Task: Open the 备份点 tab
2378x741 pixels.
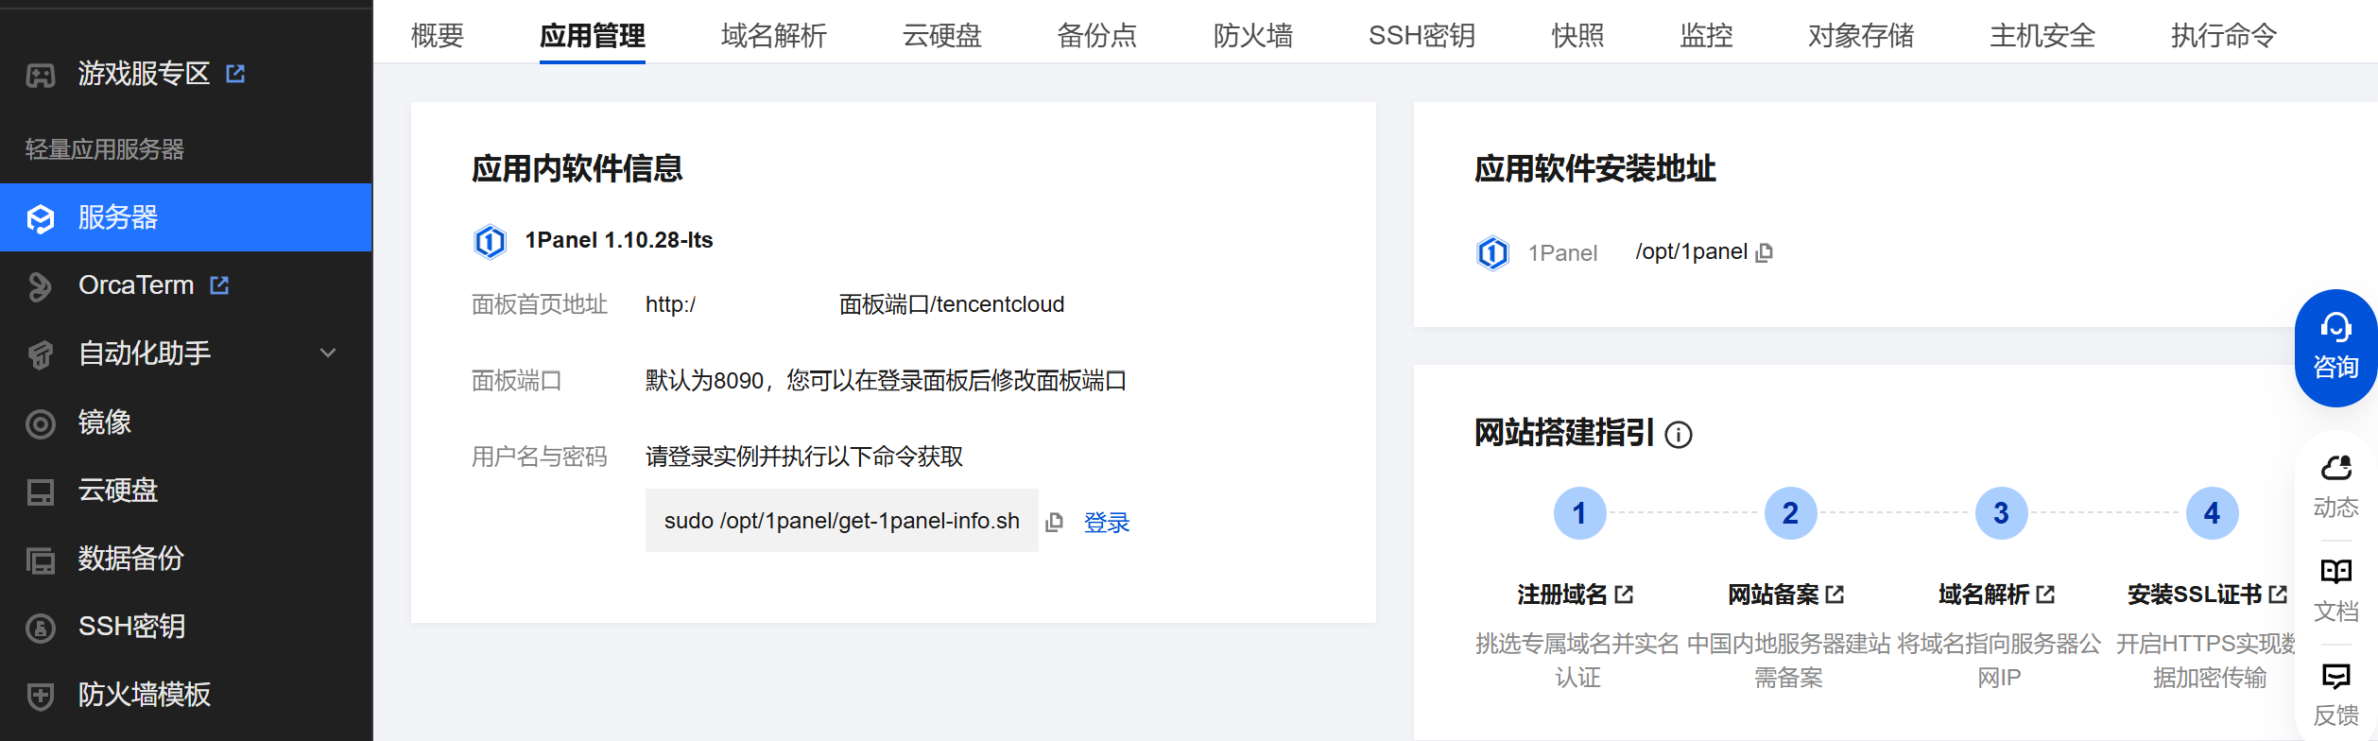Action: 1097,36
